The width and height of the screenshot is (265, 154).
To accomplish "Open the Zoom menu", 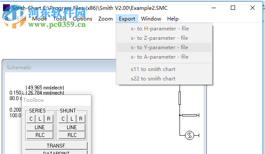I will coord(106,19).
